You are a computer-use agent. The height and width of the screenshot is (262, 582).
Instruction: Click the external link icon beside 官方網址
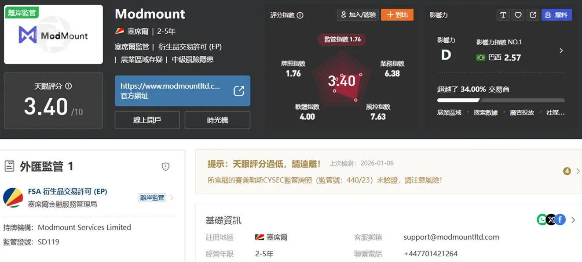tap(238, 91)
